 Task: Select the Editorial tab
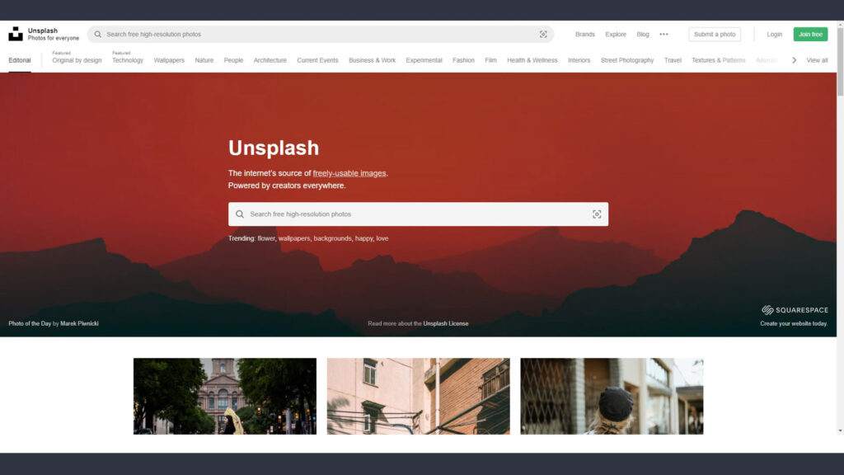[20, 60]
